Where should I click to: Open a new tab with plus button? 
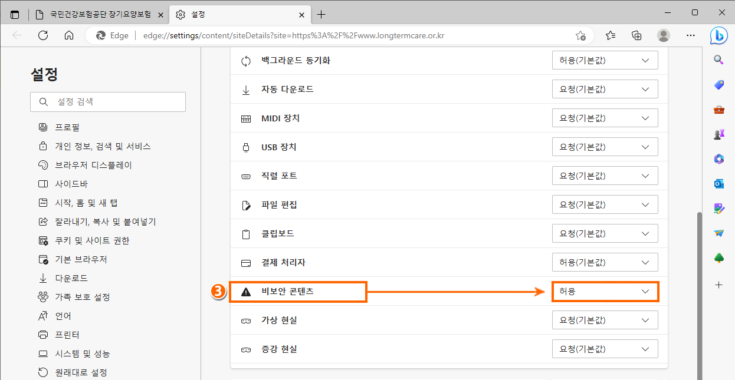pos(321,14)
